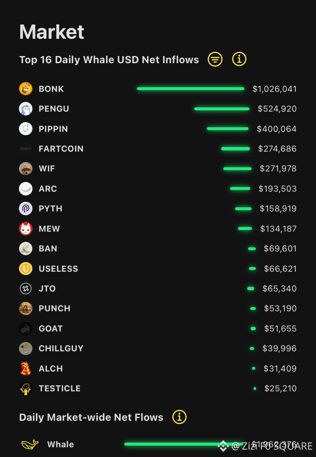Select the ARC smiley icon

click(x=26, y=189)
